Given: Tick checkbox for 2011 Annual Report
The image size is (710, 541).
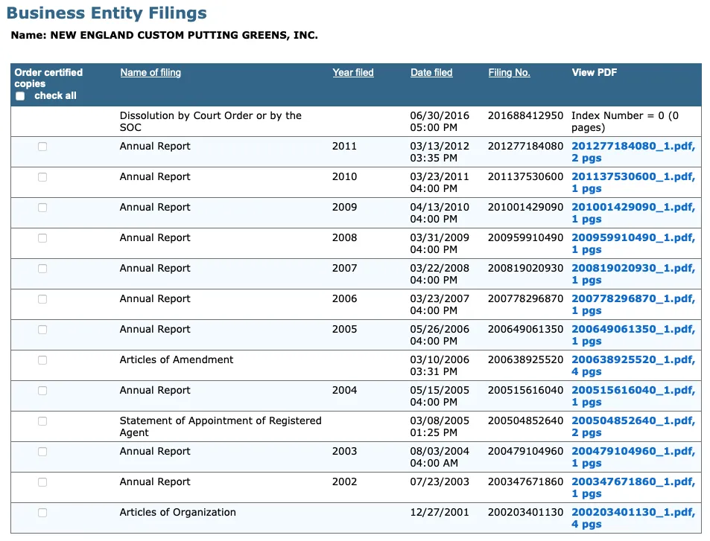Looking at the screenshot, I should 42,147.
